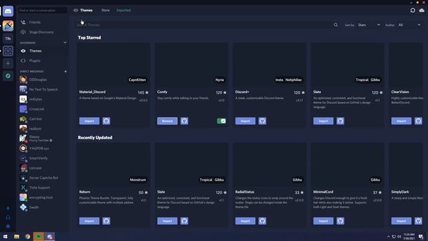
Task: Open DM with No Text To Speech
Action: (43, 89)
